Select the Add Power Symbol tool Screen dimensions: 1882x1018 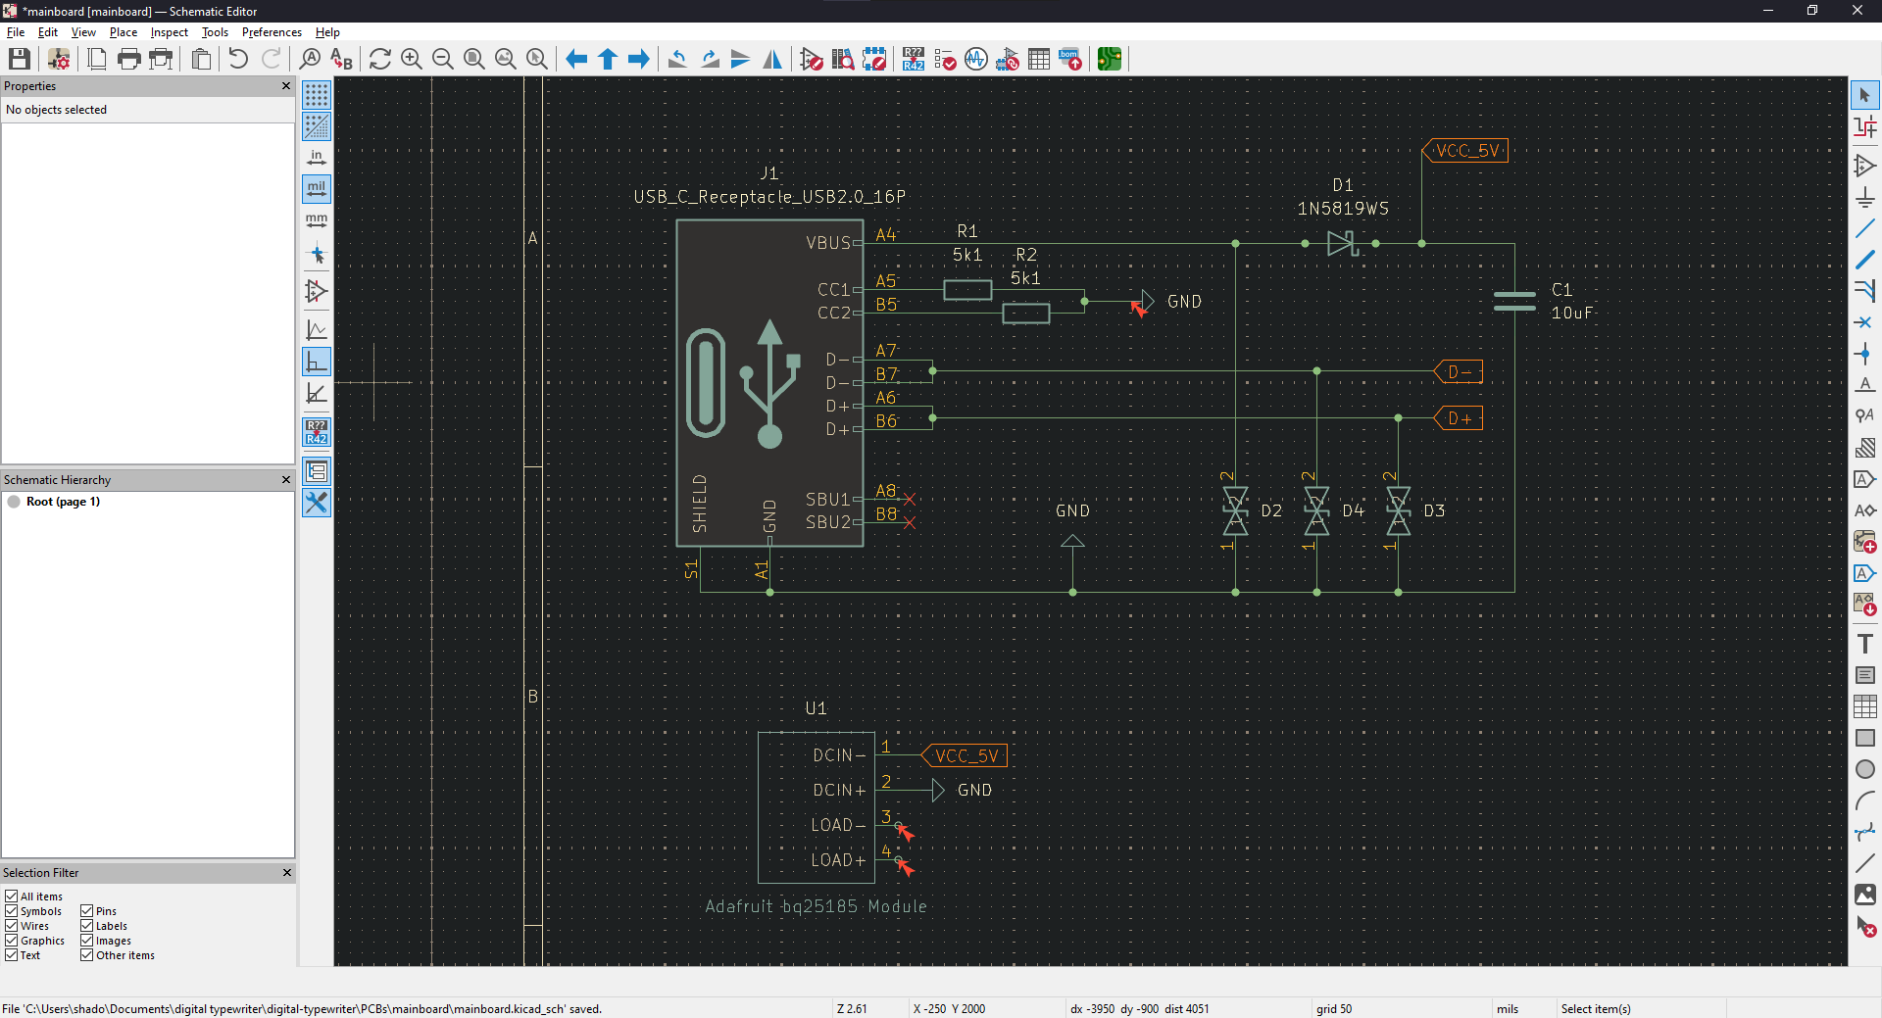tap(1864, 197)
